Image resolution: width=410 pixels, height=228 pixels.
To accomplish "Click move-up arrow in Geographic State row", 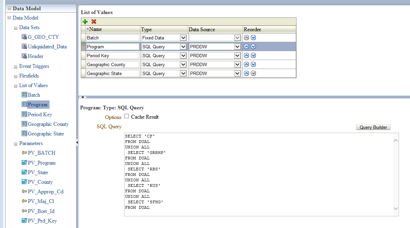I will (x=246, y=73).
